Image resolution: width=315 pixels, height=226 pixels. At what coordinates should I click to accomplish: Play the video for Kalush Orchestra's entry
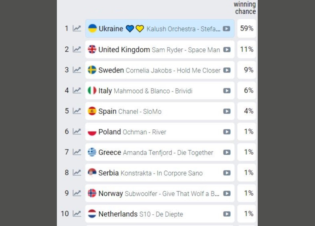pos(227,29)
